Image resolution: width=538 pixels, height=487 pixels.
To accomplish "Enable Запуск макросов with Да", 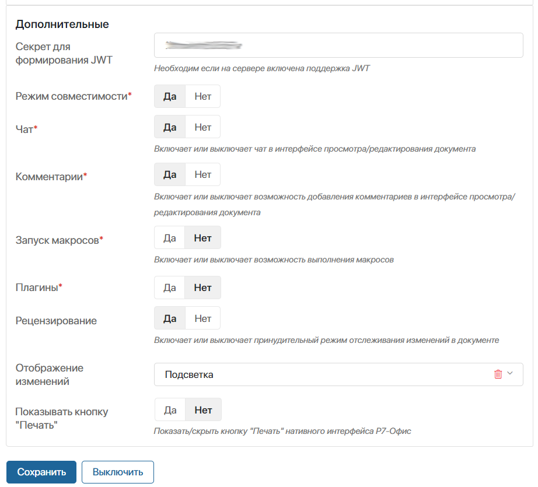I will tap(169, 238).
